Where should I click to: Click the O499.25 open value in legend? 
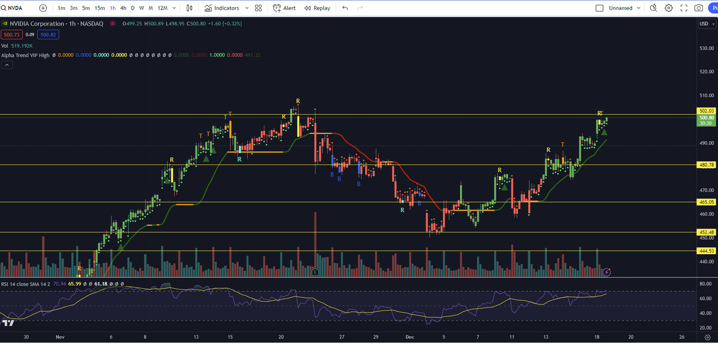pos(132,24)
